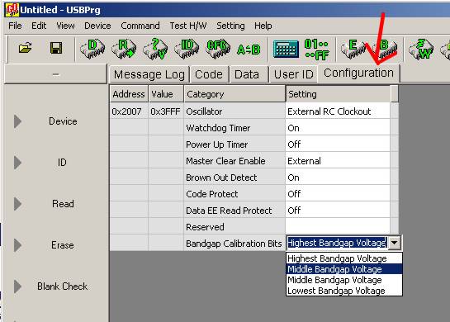Select the Configuration tab
The width and height of the screenshot is (450, 322).
pyautogui.click(x=358, y=73)
